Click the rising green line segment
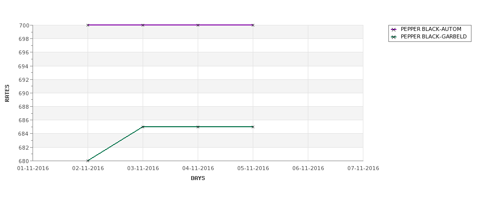The height and width of the screenshot is (214, 488). 115,144
